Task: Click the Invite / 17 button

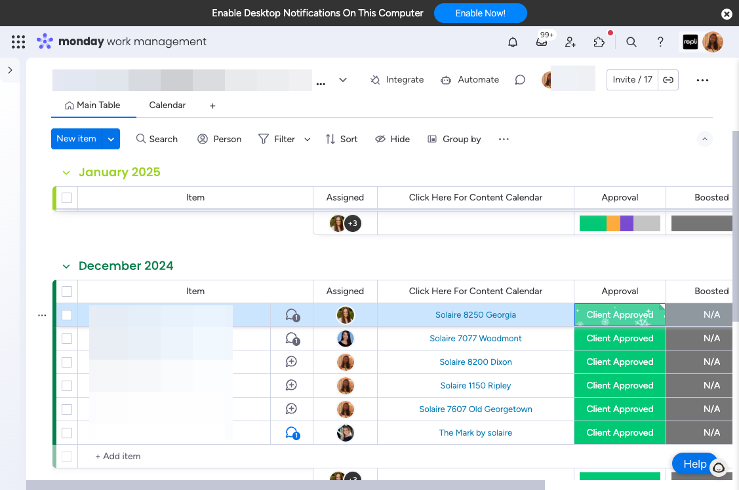Action: (x=633, y=80)
